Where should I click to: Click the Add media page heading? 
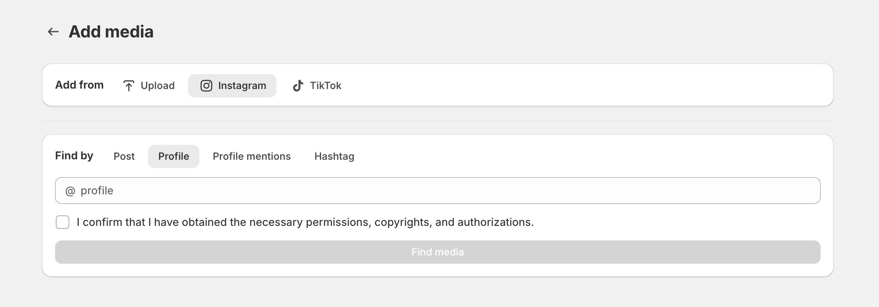[111, 32]
